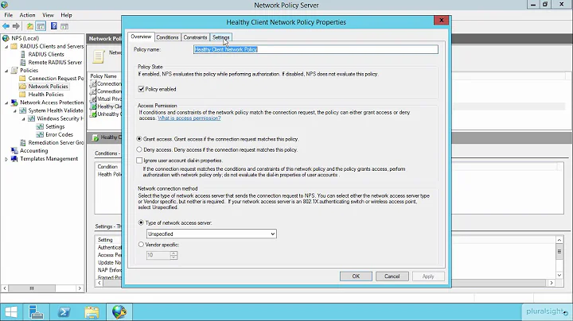Screen dimensions: 573x321
Task: Click Network Policy Server taskbar icon
Action: 119,312
